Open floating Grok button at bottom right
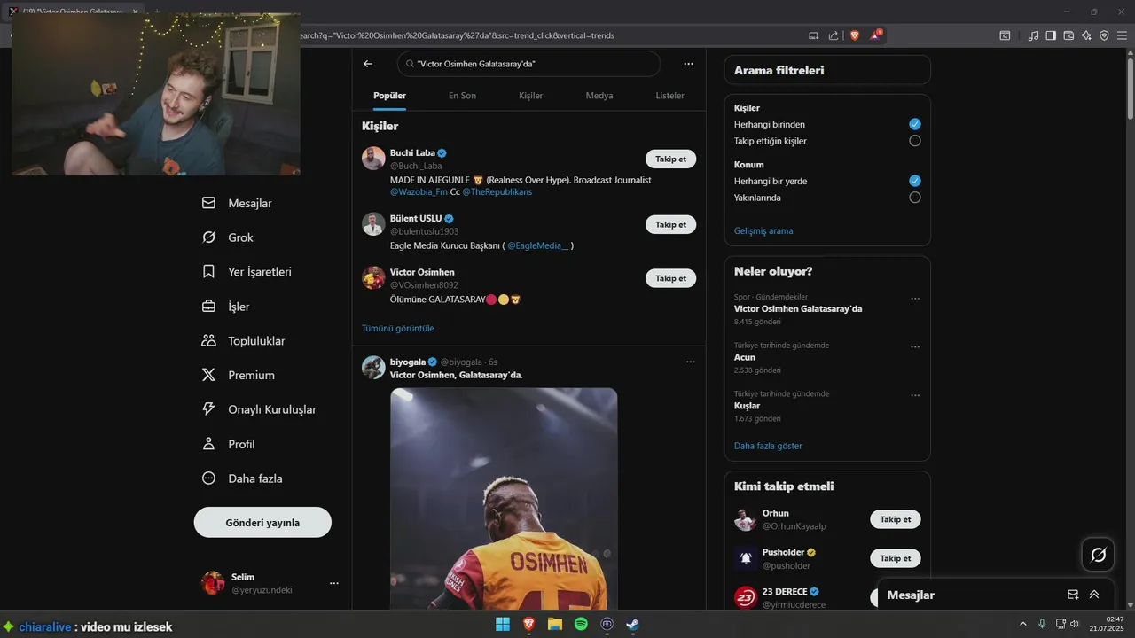The height and width of the screenshot is (638, 1135). pyautogui.click(x=1098, y=555)
